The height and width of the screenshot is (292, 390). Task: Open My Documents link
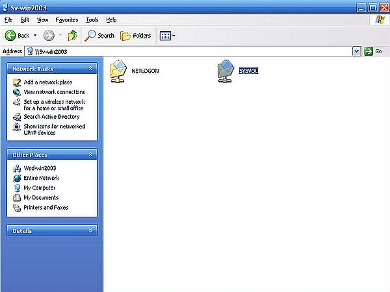click(41, 198)
